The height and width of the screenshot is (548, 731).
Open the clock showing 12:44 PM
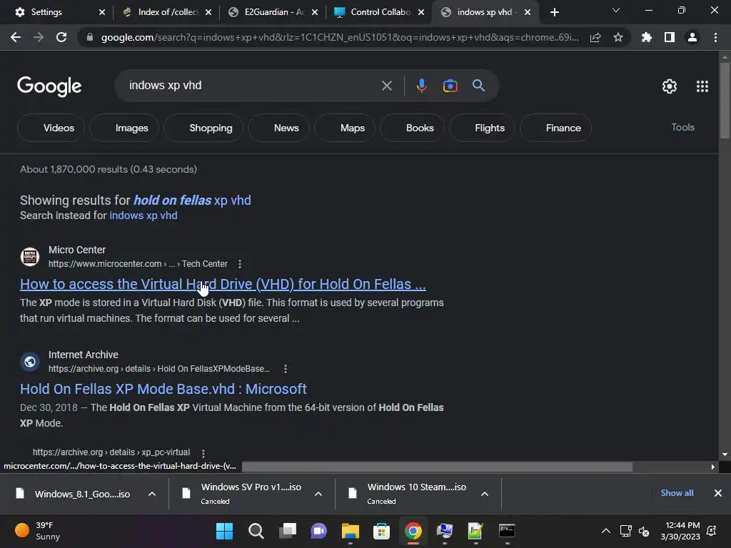point(680,531)
